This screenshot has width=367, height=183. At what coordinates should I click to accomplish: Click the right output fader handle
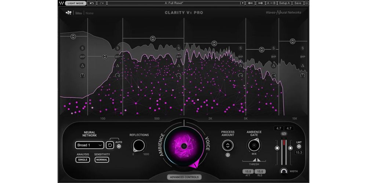click(290, 148)
